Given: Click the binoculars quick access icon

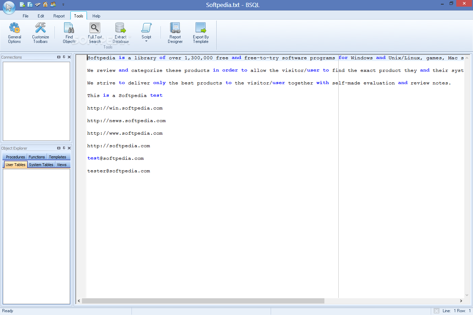Looking at the screenshot, I should [38, 5].
